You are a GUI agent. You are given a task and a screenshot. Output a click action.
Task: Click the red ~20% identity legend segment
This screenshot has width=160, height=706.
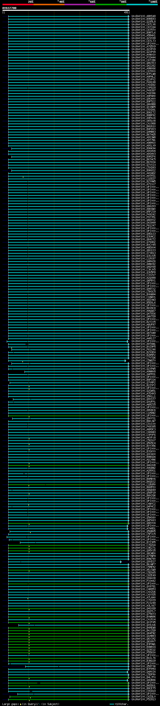click(18, 5)
